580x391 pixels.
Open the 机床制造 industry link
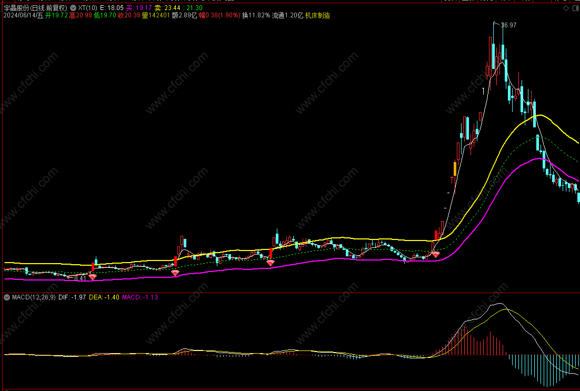[x=318, y=16]
